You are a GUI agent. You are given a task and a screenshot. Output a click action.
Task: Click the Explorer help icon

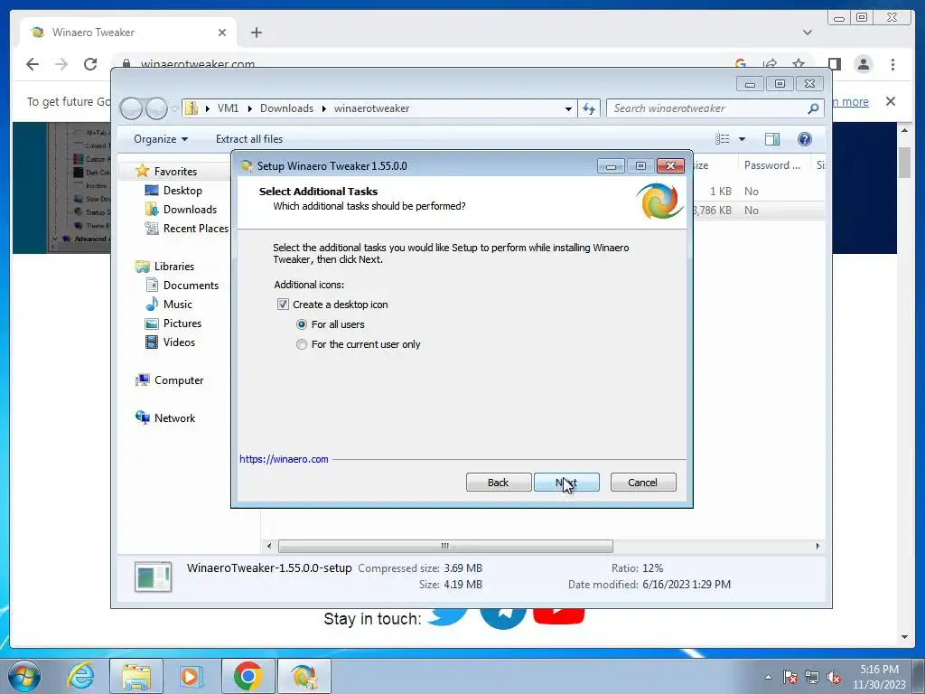coord(805,139)
